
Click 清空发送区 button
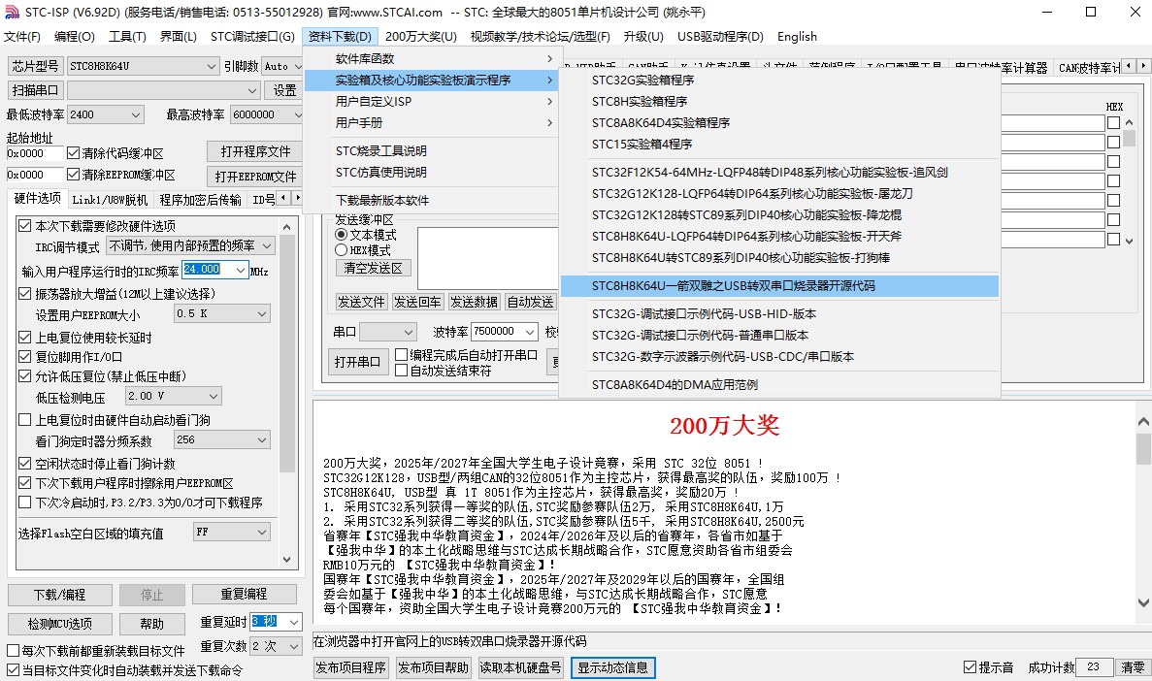[x=373, y=268]
